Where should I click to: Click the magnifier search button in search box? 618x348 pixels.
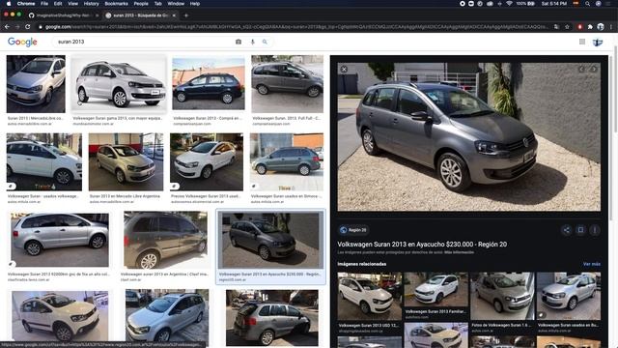265,42
